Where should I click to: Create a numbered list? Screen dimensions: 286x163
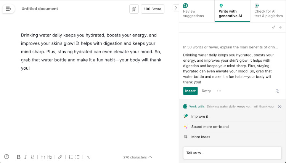pos(71,157)
